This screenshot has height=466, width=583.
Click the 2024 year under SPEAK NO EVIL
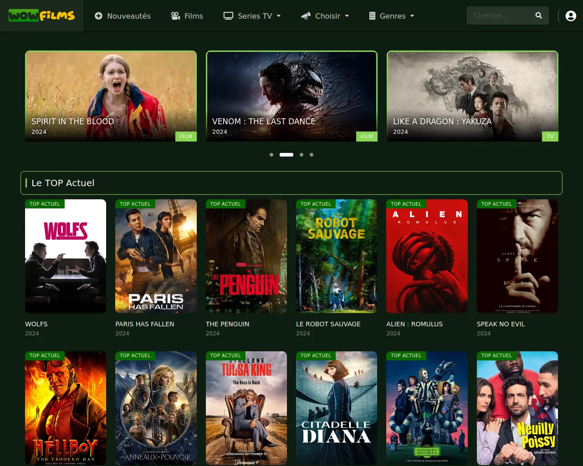tap(484, 334)
